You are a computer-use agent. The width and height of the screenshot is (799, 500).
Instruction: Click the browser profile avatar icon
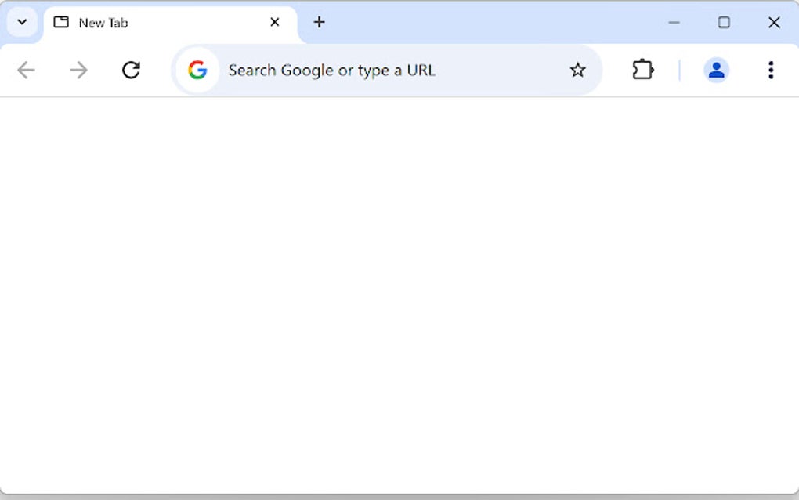coord(717,70)
